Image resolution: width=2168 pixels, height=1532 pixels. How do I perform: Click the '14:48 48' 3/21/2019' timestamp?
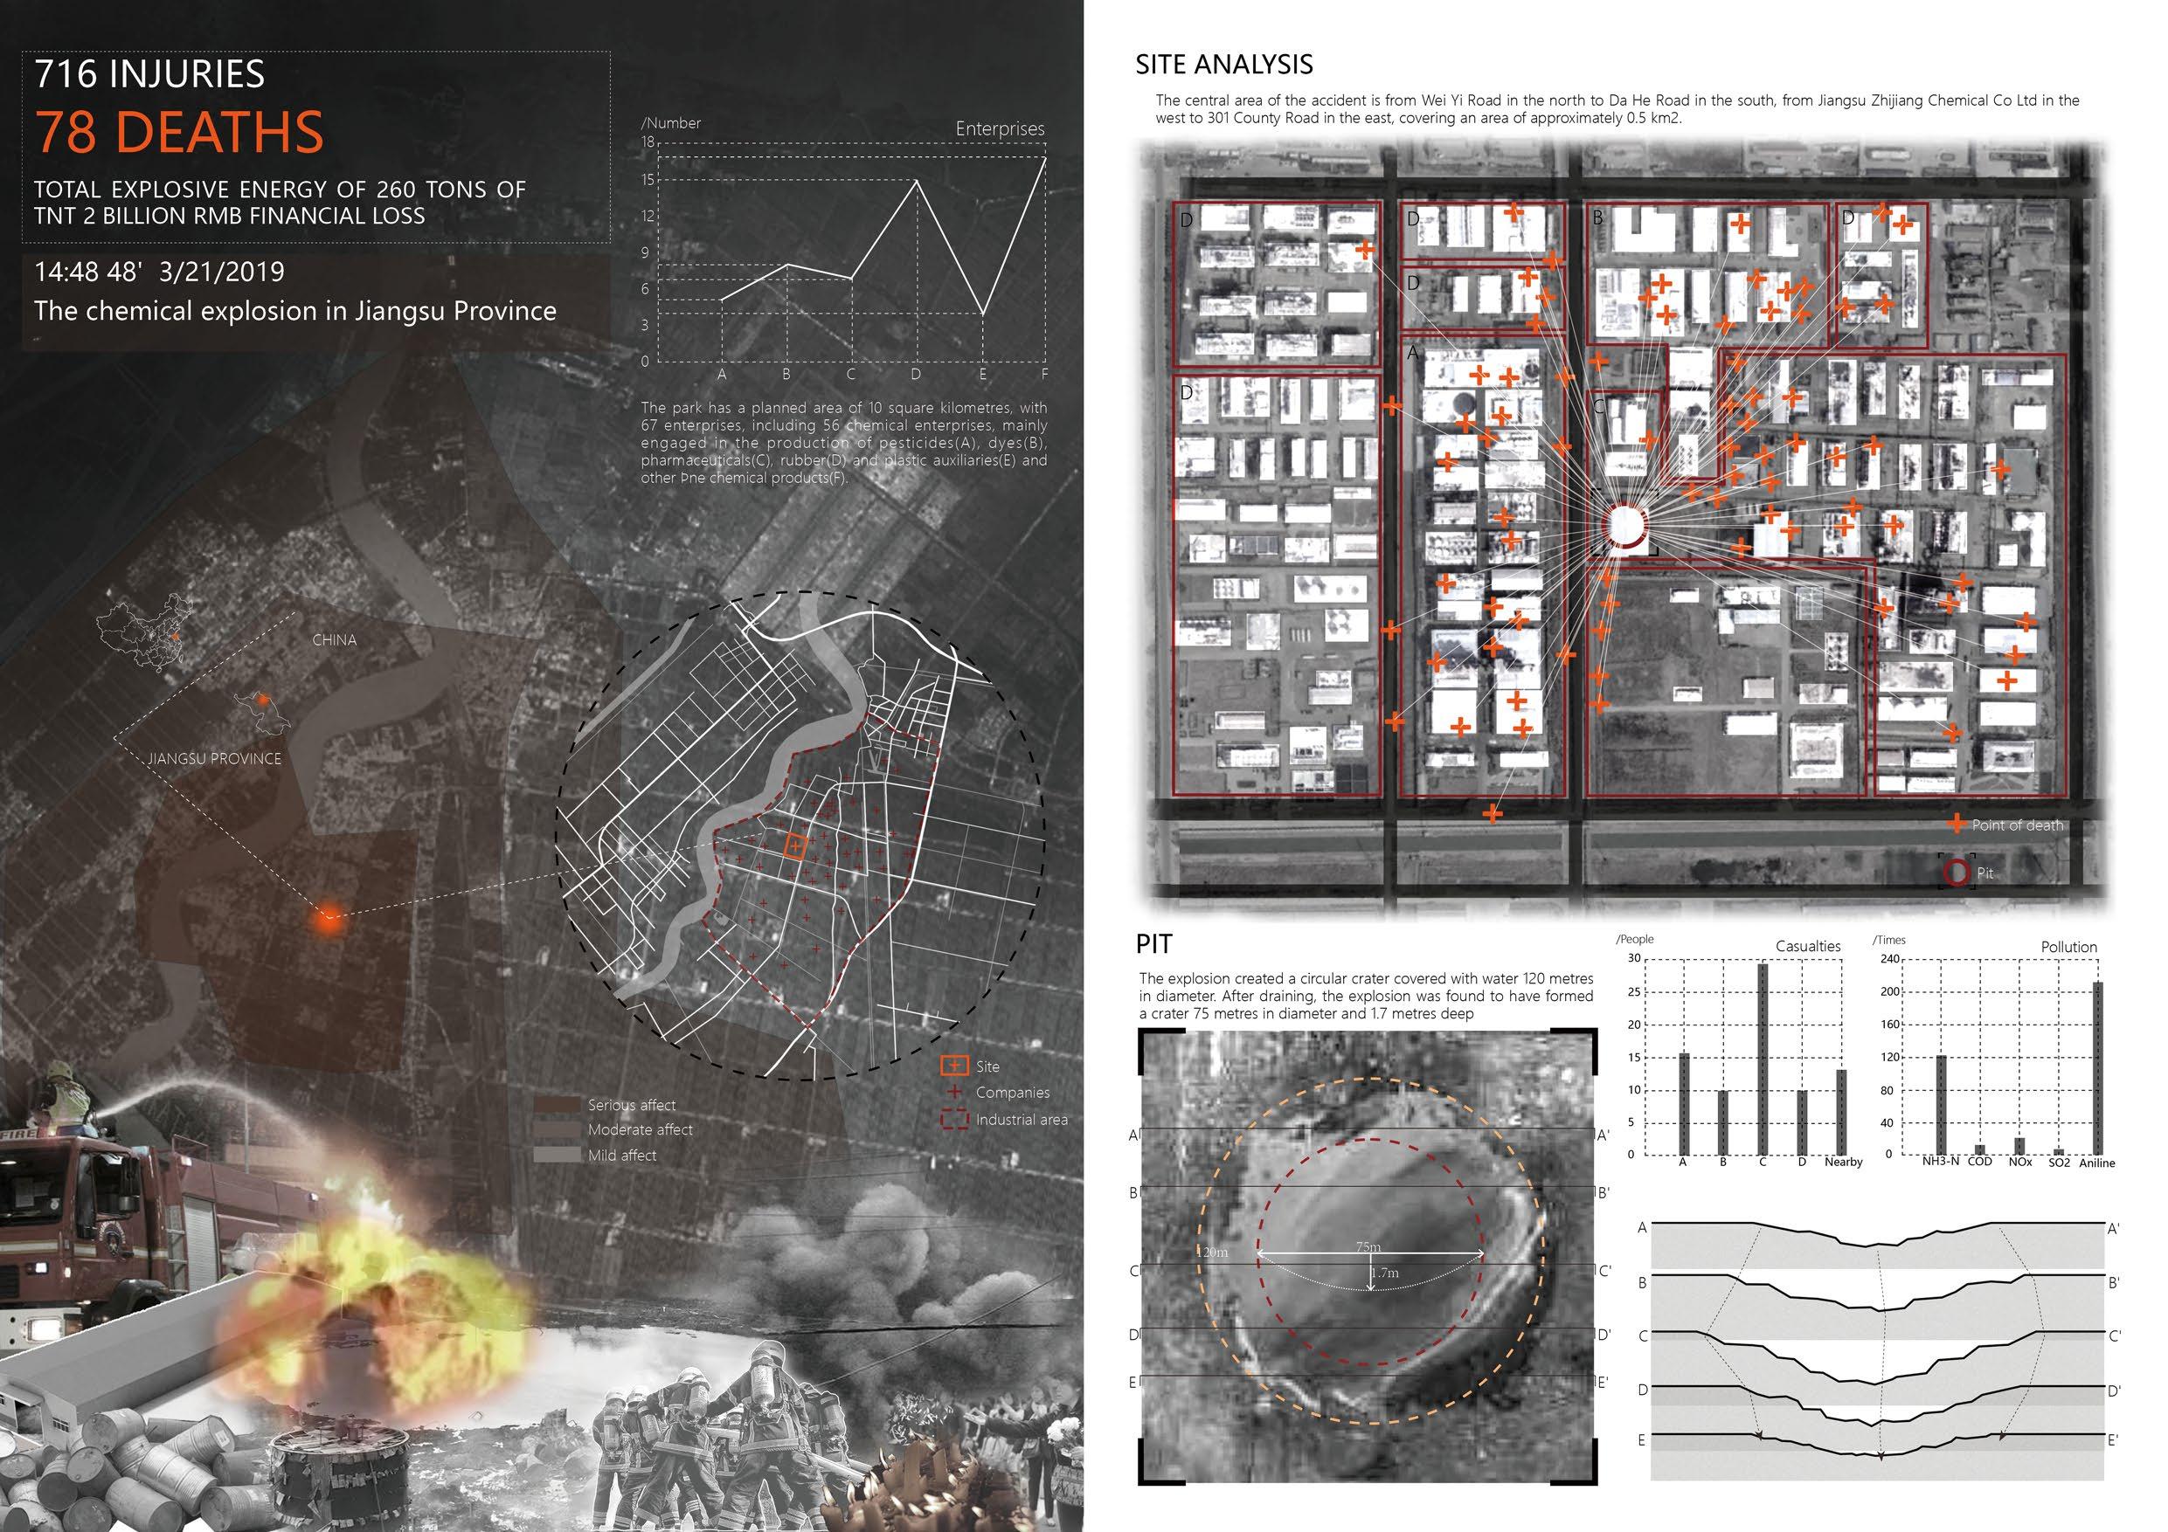pos(160,272)
